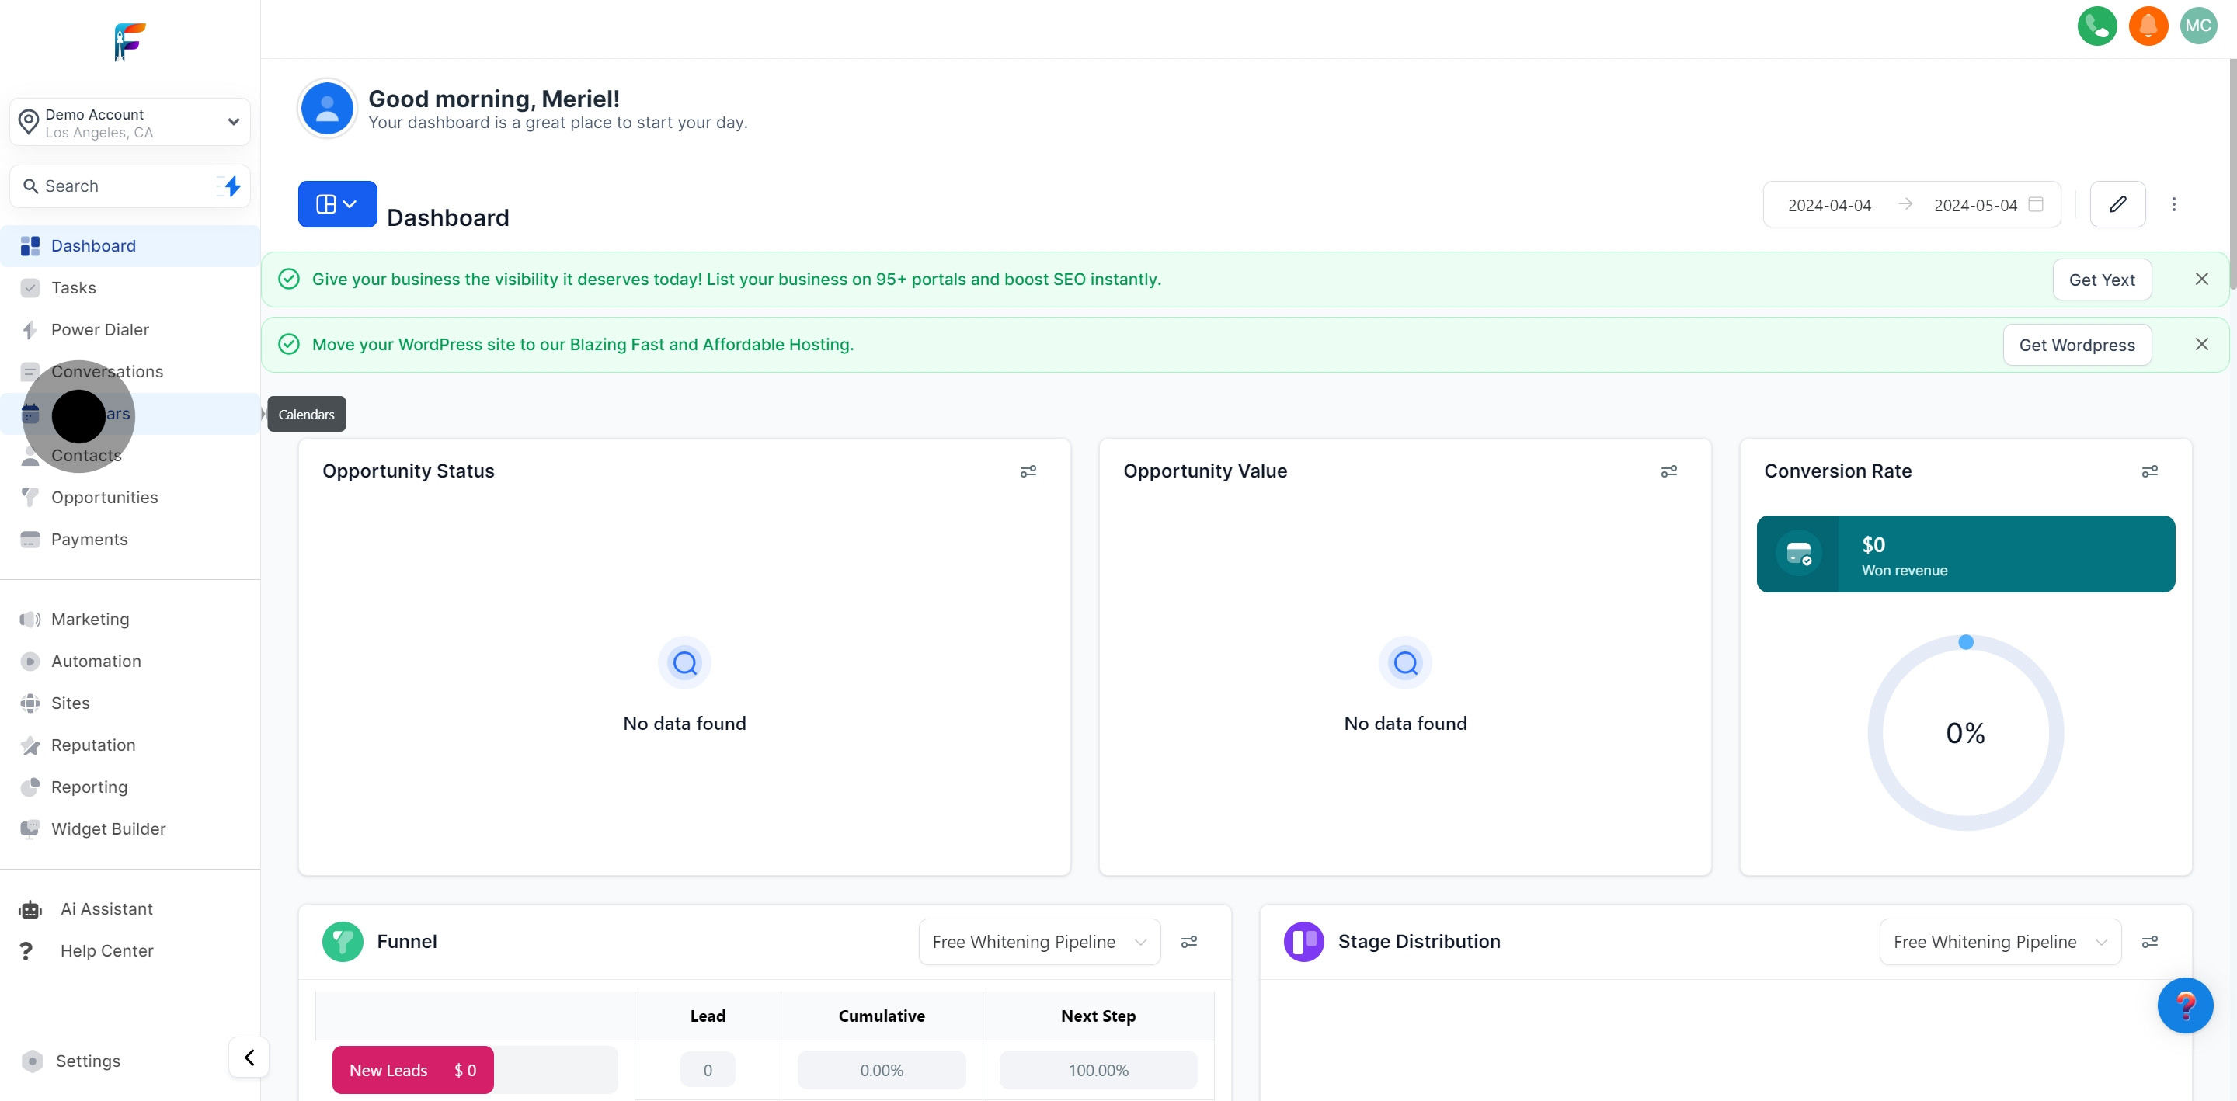Click the pencil edit dashboard icon

(2117, 205)
